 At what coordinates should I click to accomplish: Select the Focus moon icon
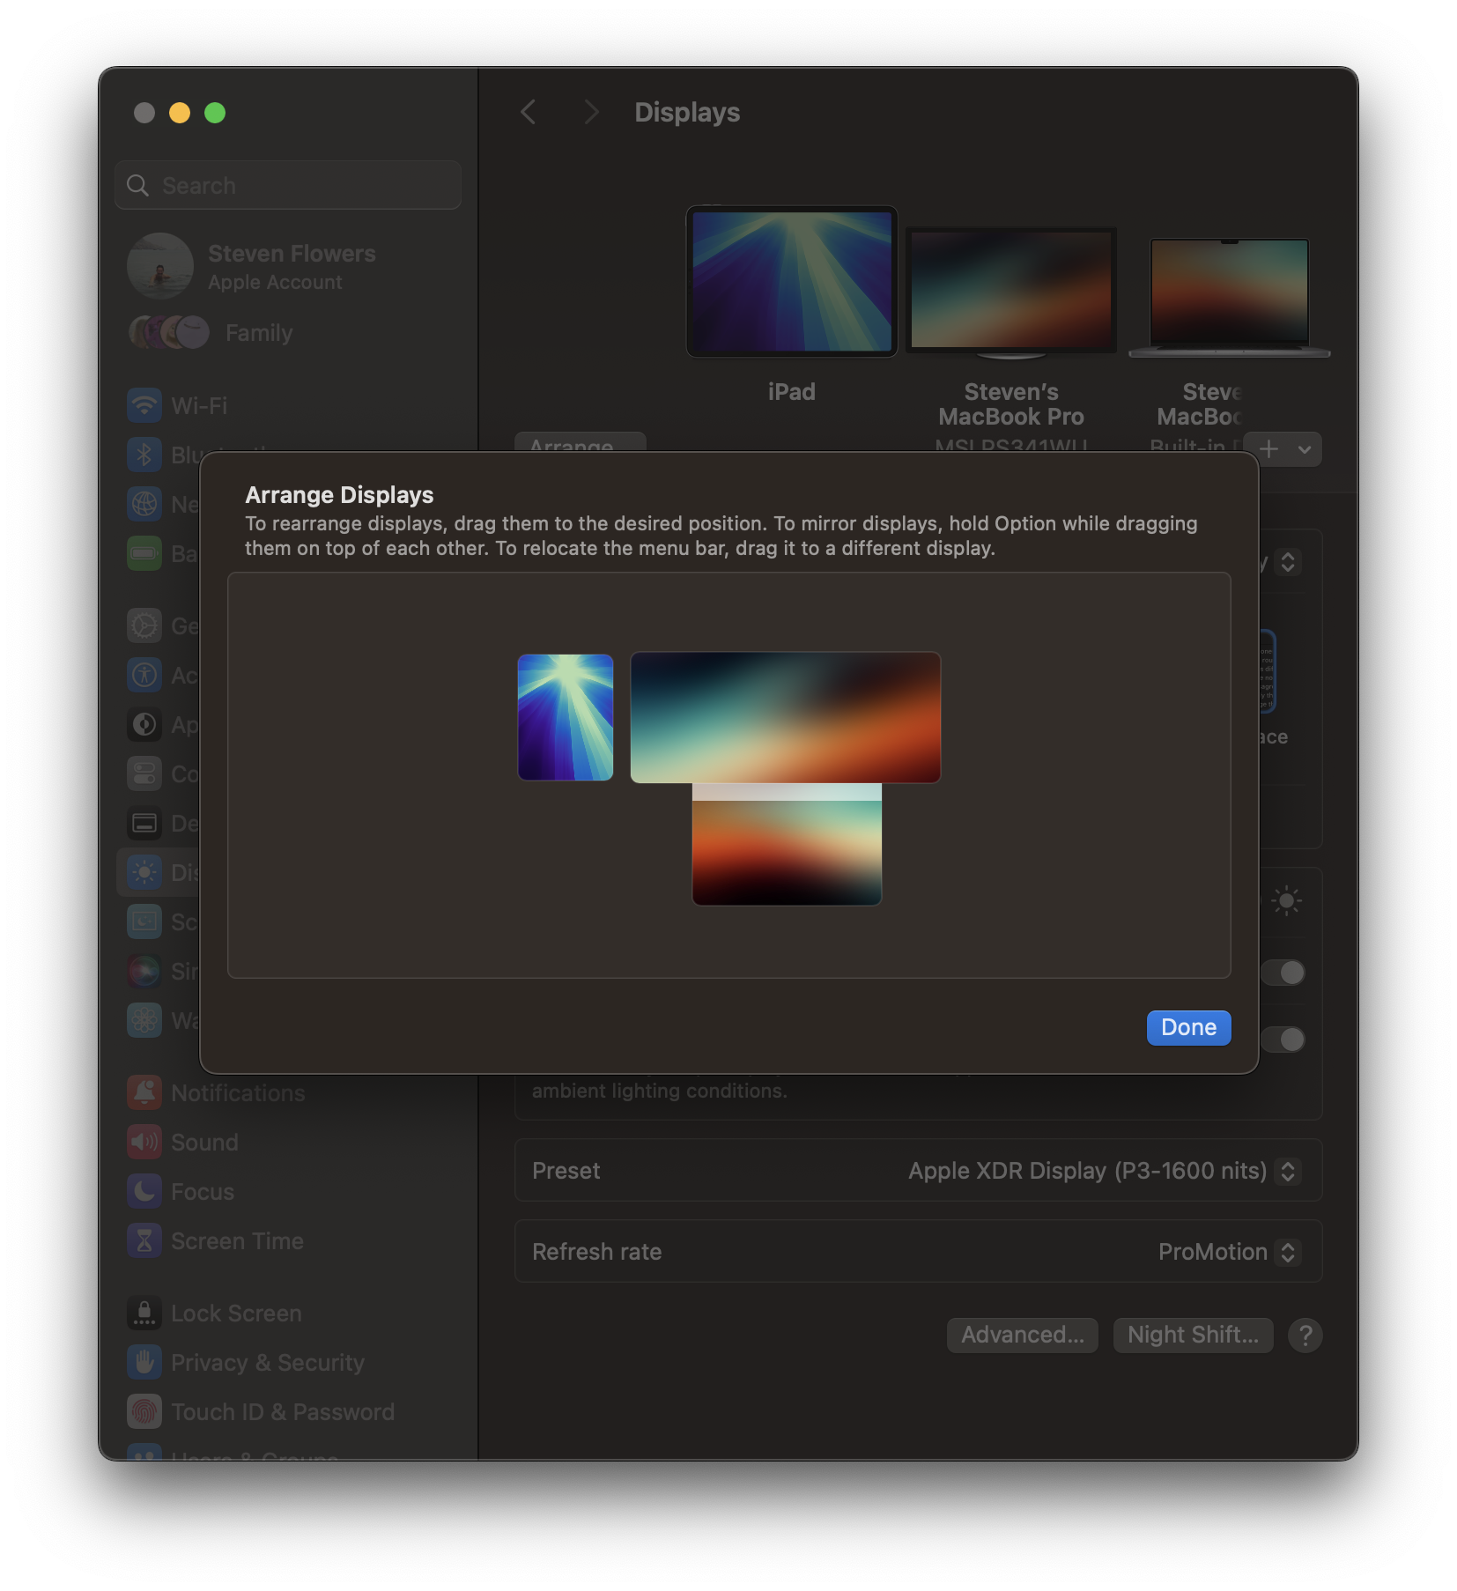(144, 1191)
